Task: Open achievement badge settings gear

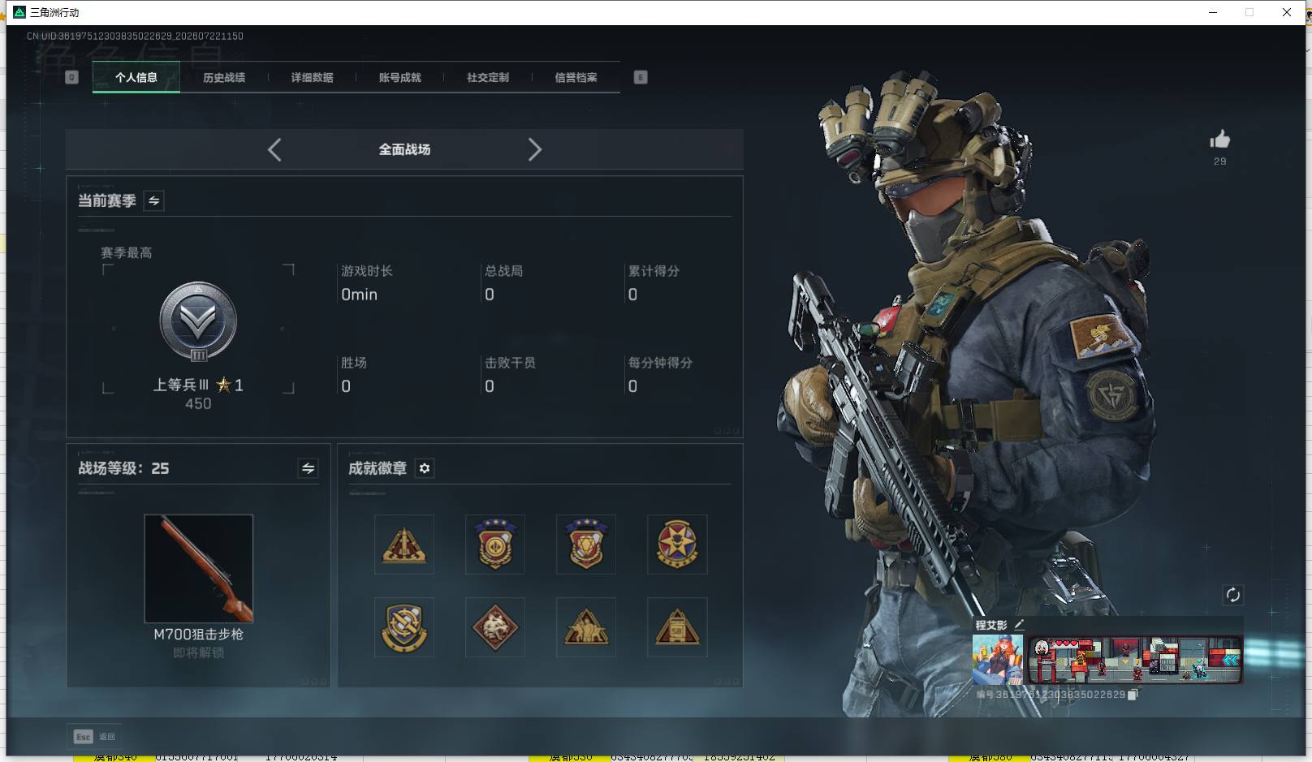Action: [x=425, y=468]
